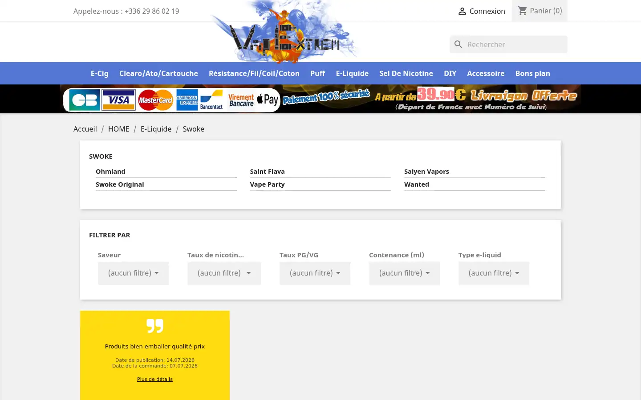Click the user account icon beside Connexion
The width and height of the screenshot is (641, 400).
coord(462,11)
